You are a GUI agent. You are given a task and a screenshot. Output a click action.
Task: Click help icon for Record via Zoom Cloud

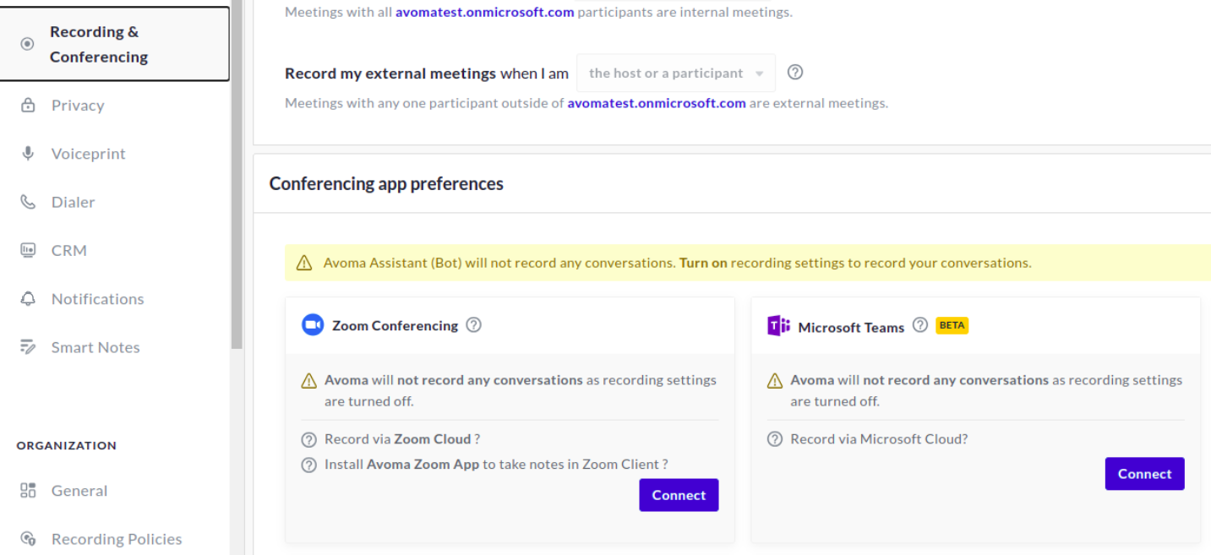pos(308,440)
